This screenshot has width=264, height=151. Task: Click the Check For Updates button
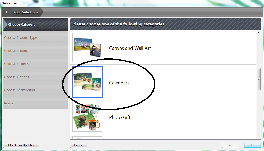[x=21, y=145]
